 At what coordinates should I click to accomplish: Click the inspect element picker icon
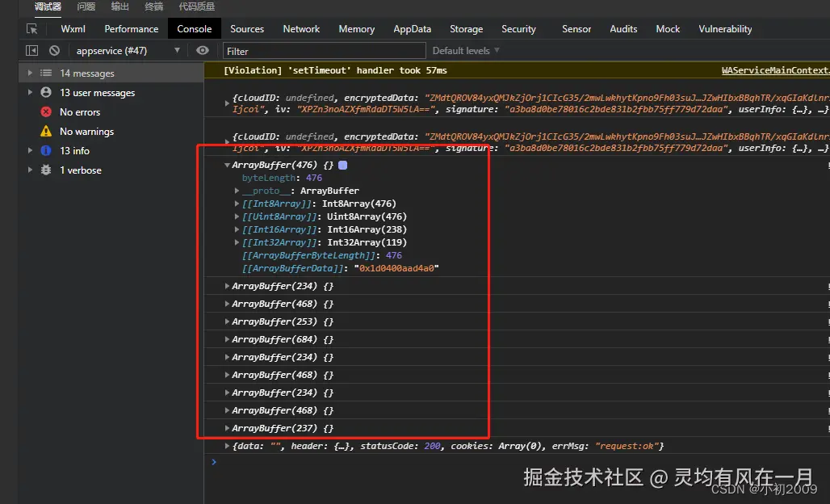[x=31, y=29]
